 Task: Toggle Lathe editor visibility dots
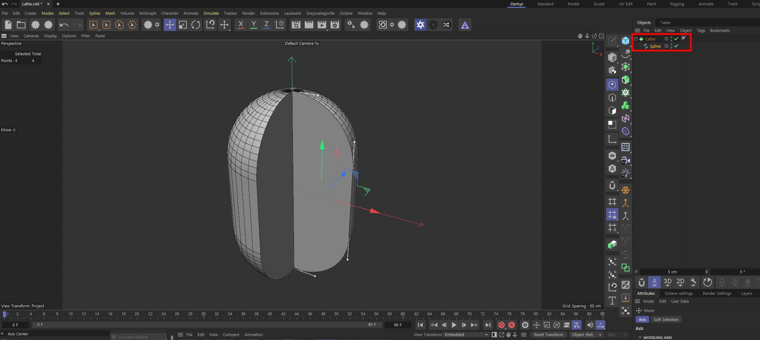pyautogui.click(x=671, y=39)
